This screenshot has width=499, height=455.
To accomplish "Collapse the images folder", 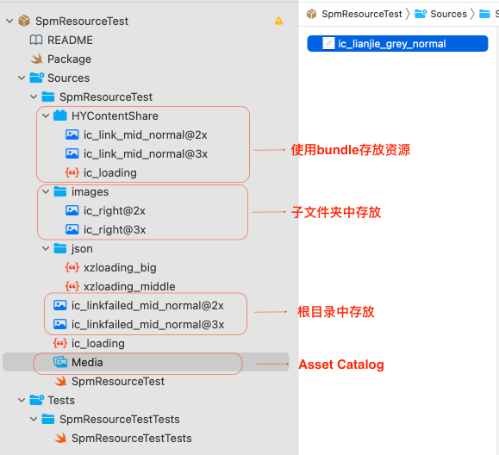I will click(x=46, y=191).
